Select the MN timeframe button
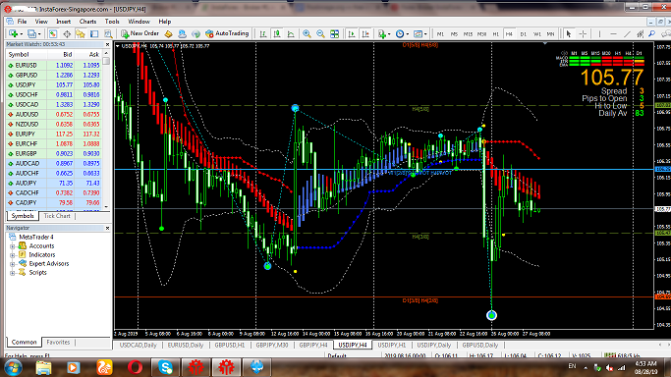This screenshot has width=671, height=377. point(550,33)
